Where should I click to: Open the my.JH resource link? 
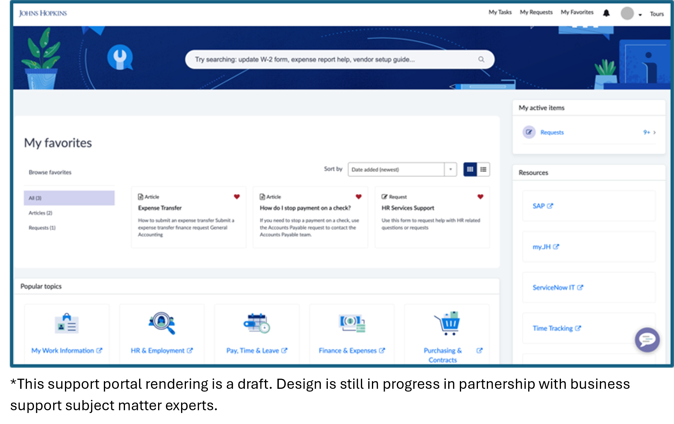point(541,246)
